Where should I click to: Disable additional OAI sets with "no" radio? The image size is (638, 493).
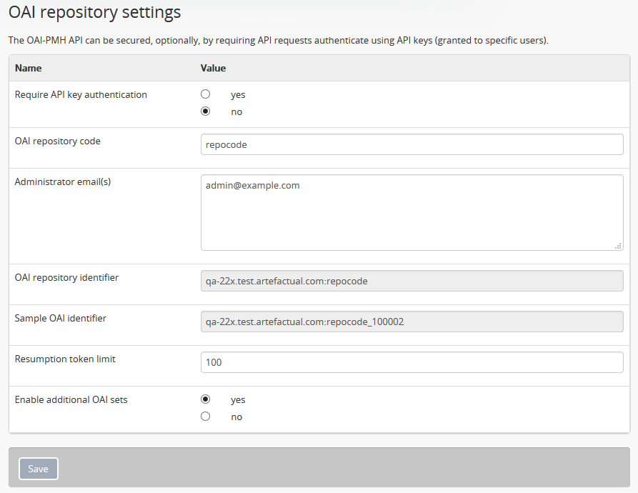[x=206, y=417]
